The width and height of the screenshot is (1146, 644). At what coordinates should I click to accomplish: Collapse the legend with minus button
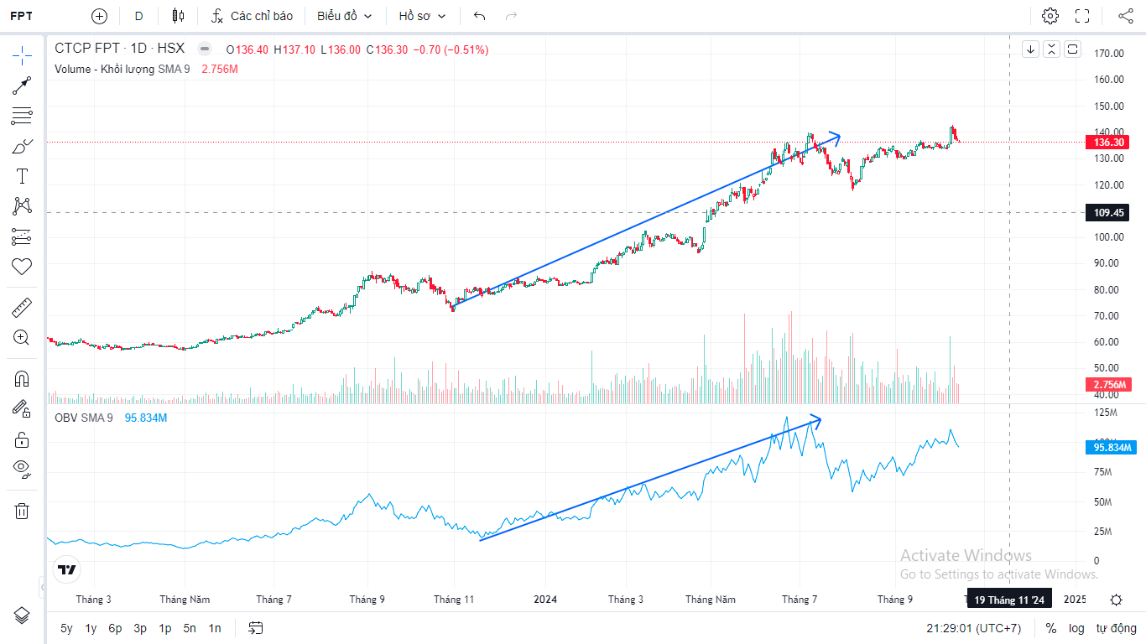pos(204,49)
